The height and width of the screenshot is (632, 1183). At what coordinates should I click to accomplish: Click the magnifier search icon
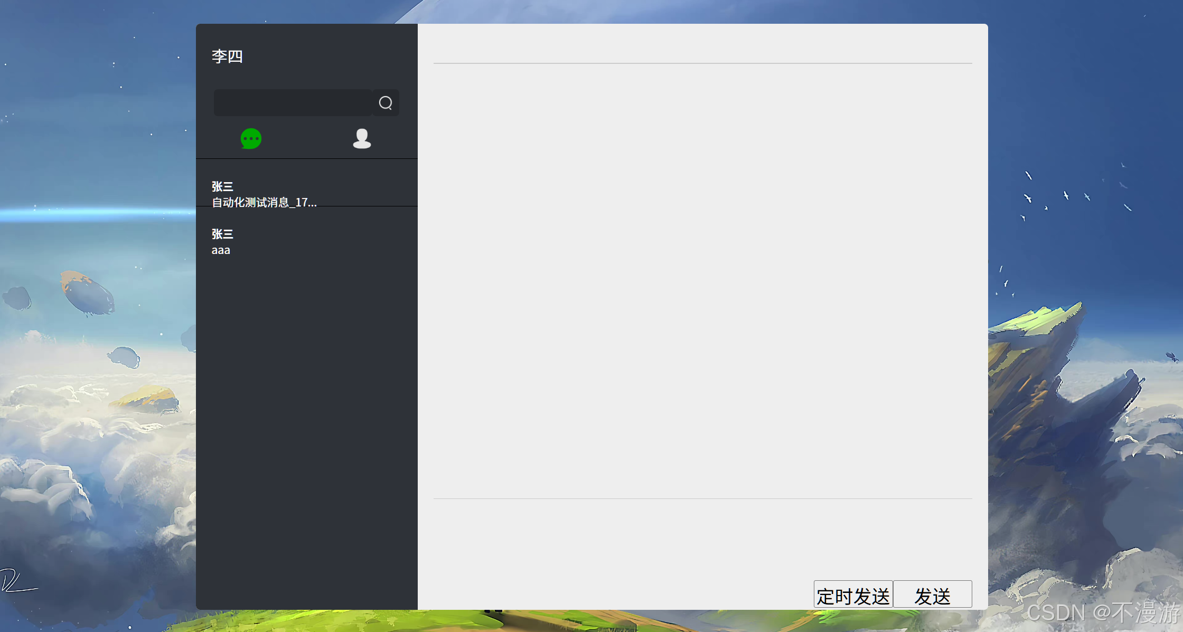point(386,102)
